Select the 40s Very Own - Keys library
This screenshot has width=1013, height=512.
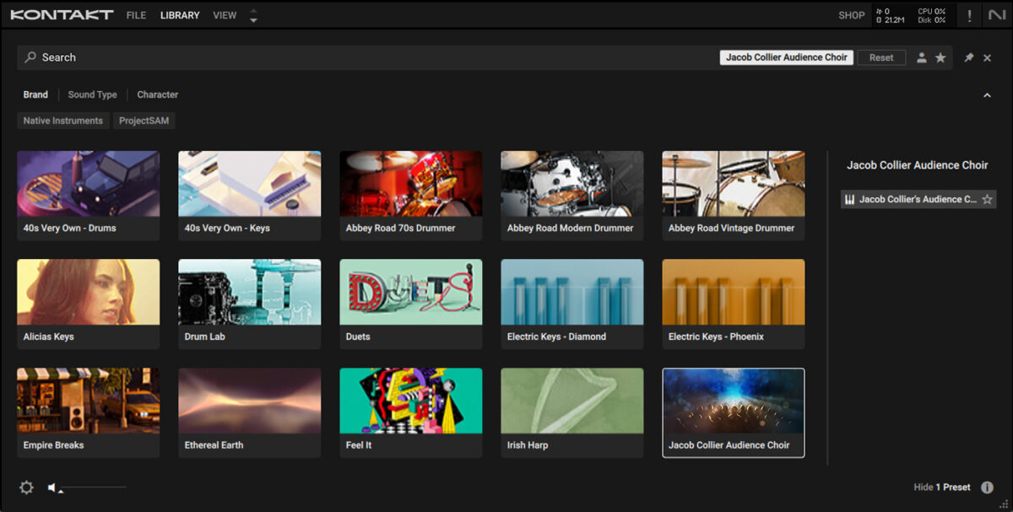click(250, 196)
